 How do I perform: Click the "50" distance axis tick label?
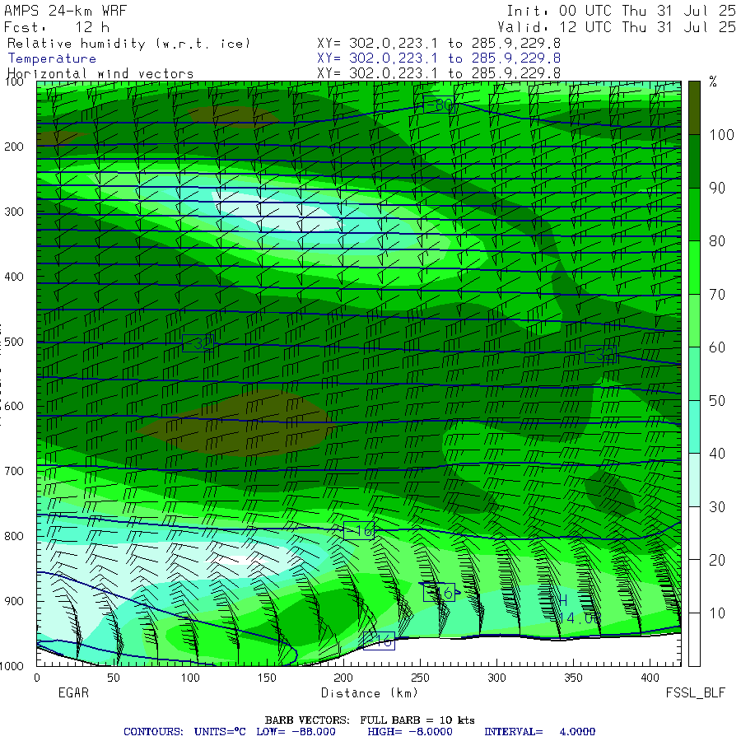coord(114,678)
